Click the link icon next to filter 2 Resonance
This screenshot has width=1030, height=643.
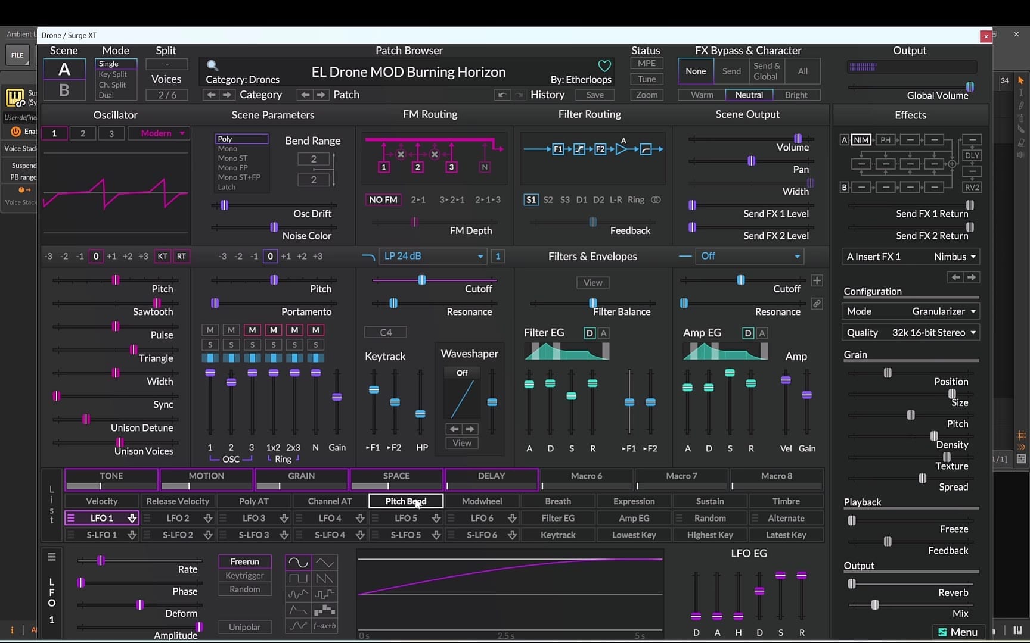[x=817, y=304]
